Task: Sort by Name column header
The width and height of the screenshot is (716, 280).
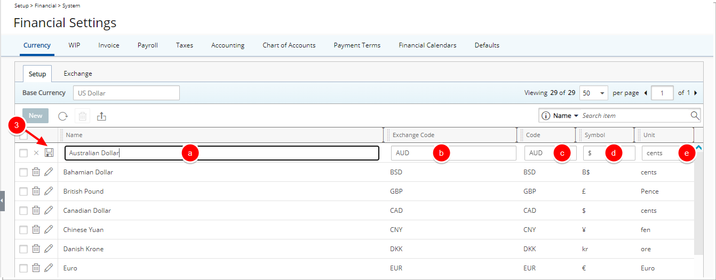Action: tap(75, 135)
